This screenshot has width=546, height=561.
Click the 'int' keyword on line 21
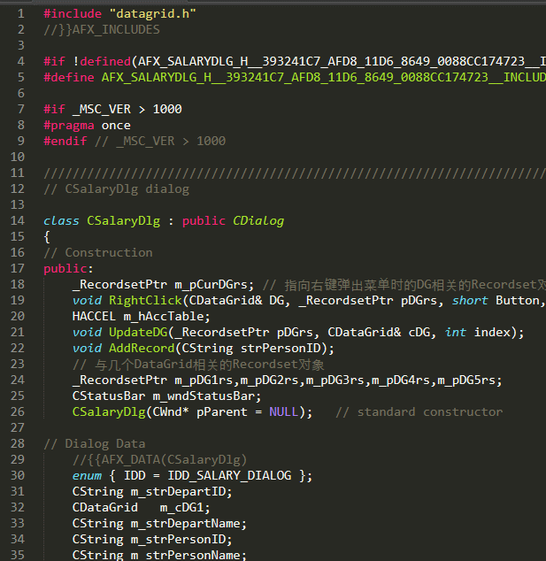[x=456, y=333]
